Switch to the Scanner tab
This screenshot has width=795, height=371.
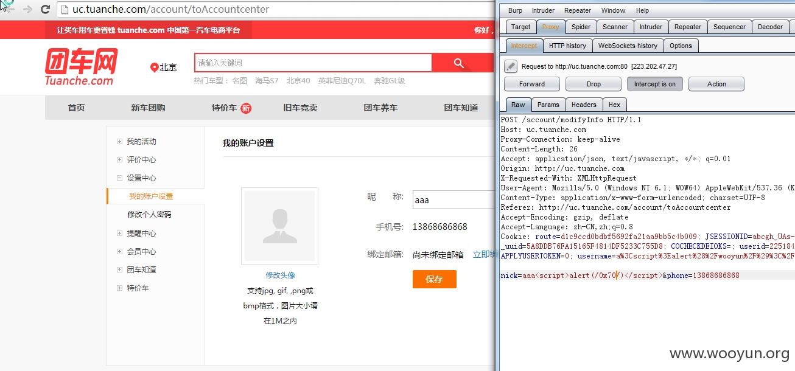point(615,27)
